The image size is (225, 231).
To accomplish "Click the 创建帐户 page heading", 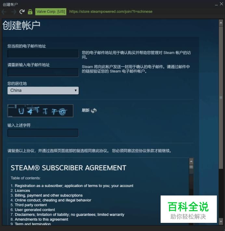I will pyautogui.click(x=21, y=25).
